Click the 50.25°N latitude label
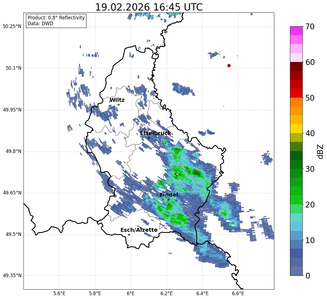The width and height of the screenshot is (327, 299). (x=12, y=27)
